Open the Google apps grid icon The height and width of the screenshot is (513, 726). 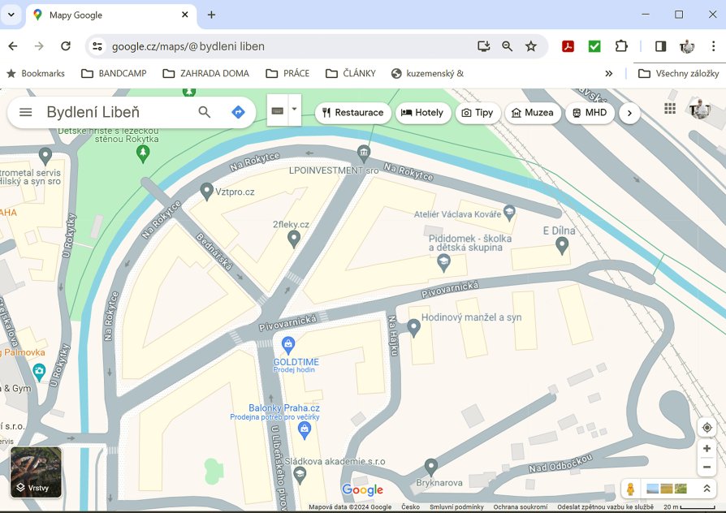click(x=670, y=109)
